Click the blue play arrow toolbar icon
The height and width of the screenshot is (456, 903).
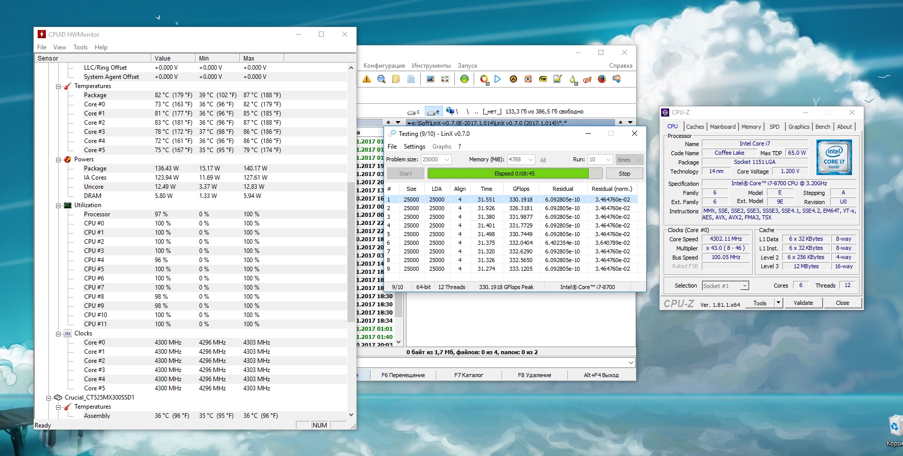[498, 79]
